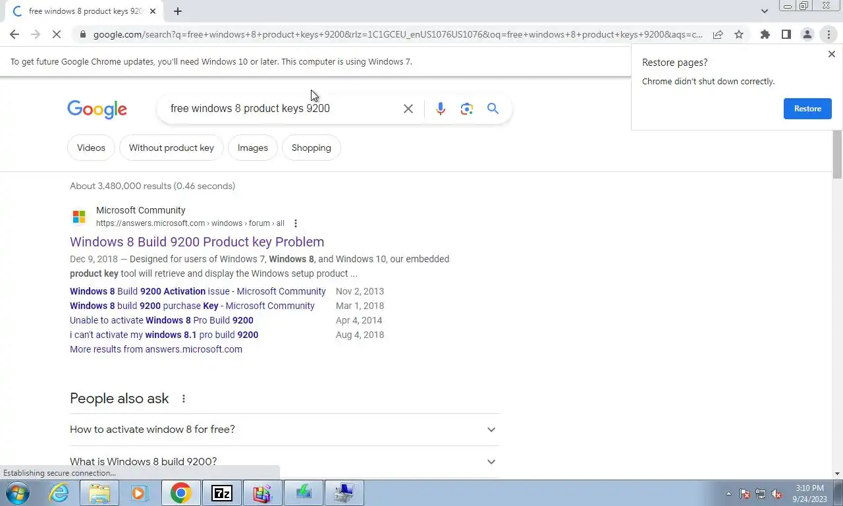Submit search with the magnifier icon
This screenshot has height=506, width=843.
tap(493, 109)
